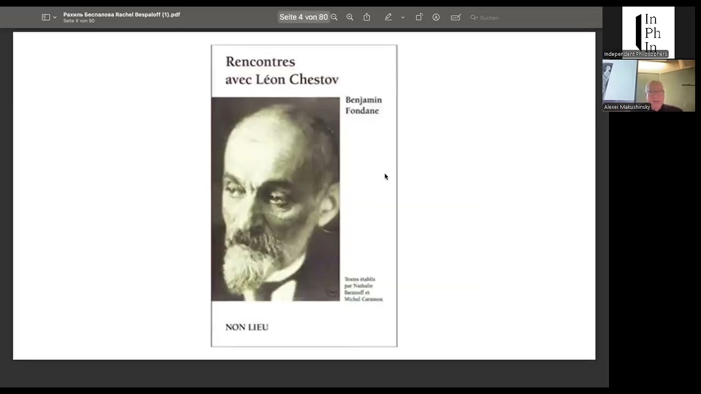Click the 'Textes établis par Nathalie Baranoff' credit
Image resolution: width=701 pixels, height=394 pixels.
tap(364, 289)
